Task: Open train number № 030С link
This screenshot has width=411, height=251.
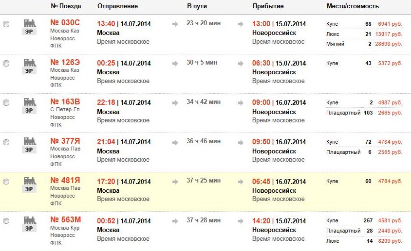Action: 65,23
